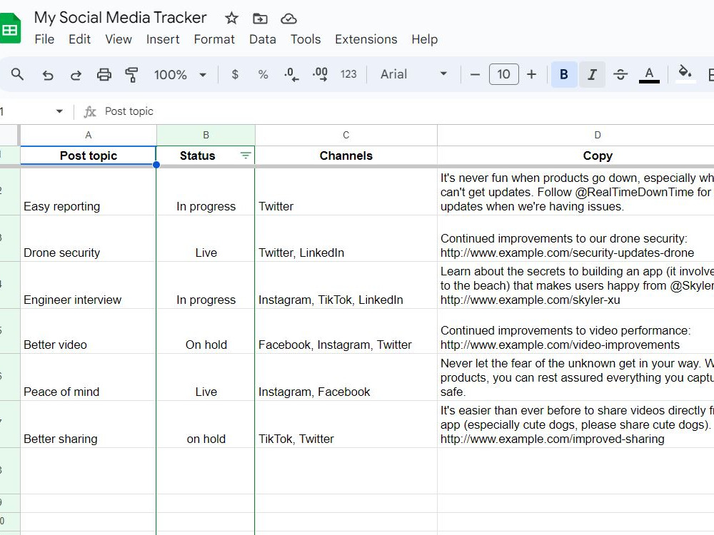Select the Facebook, Instagram, Twitter cell

pyautogui.click(x=346, y=331)
